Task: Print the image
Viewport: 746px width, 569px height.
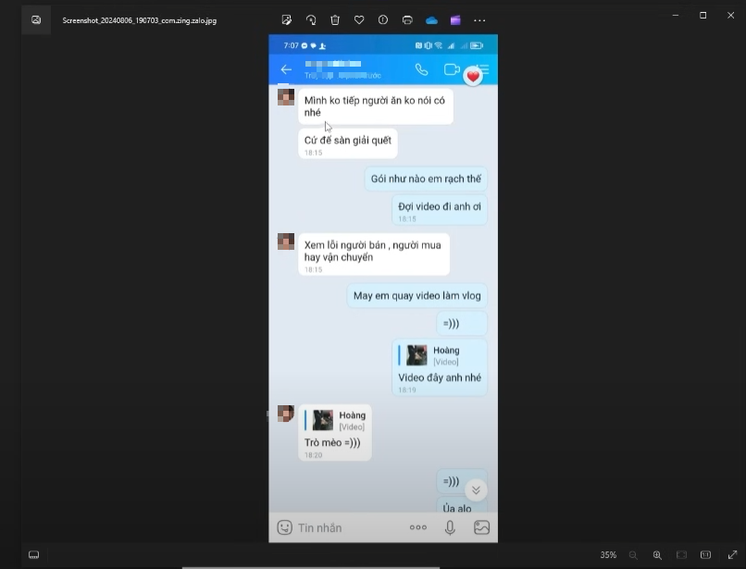Action: point(407,19)
